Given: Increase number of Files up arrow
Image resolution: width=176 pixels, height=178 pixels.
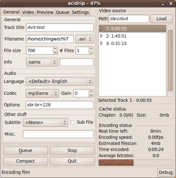Looking at the screenshot, I should (x=91, y=49).
